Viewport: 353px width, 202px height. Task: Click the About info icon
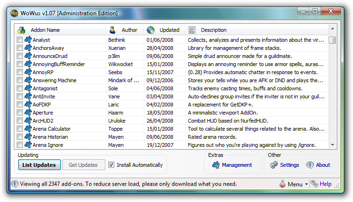310,165
